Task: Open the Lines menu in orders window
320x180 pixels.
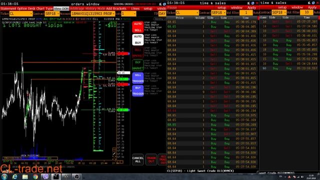Action: 135,8
